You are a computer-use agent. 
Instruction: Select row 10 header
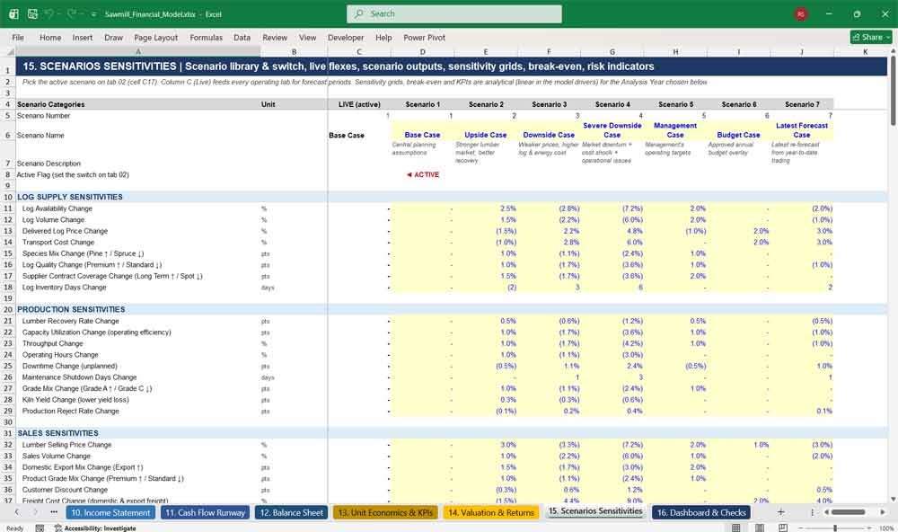click(8, 197)
